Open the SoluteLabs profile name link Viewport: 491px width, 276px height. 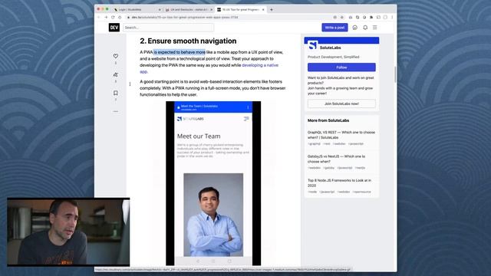330,48
